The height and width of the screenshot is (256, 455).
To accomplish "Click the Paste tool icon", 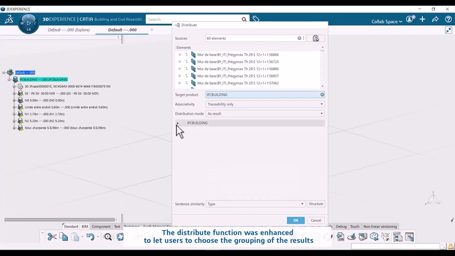I will [x=75, y=237].
